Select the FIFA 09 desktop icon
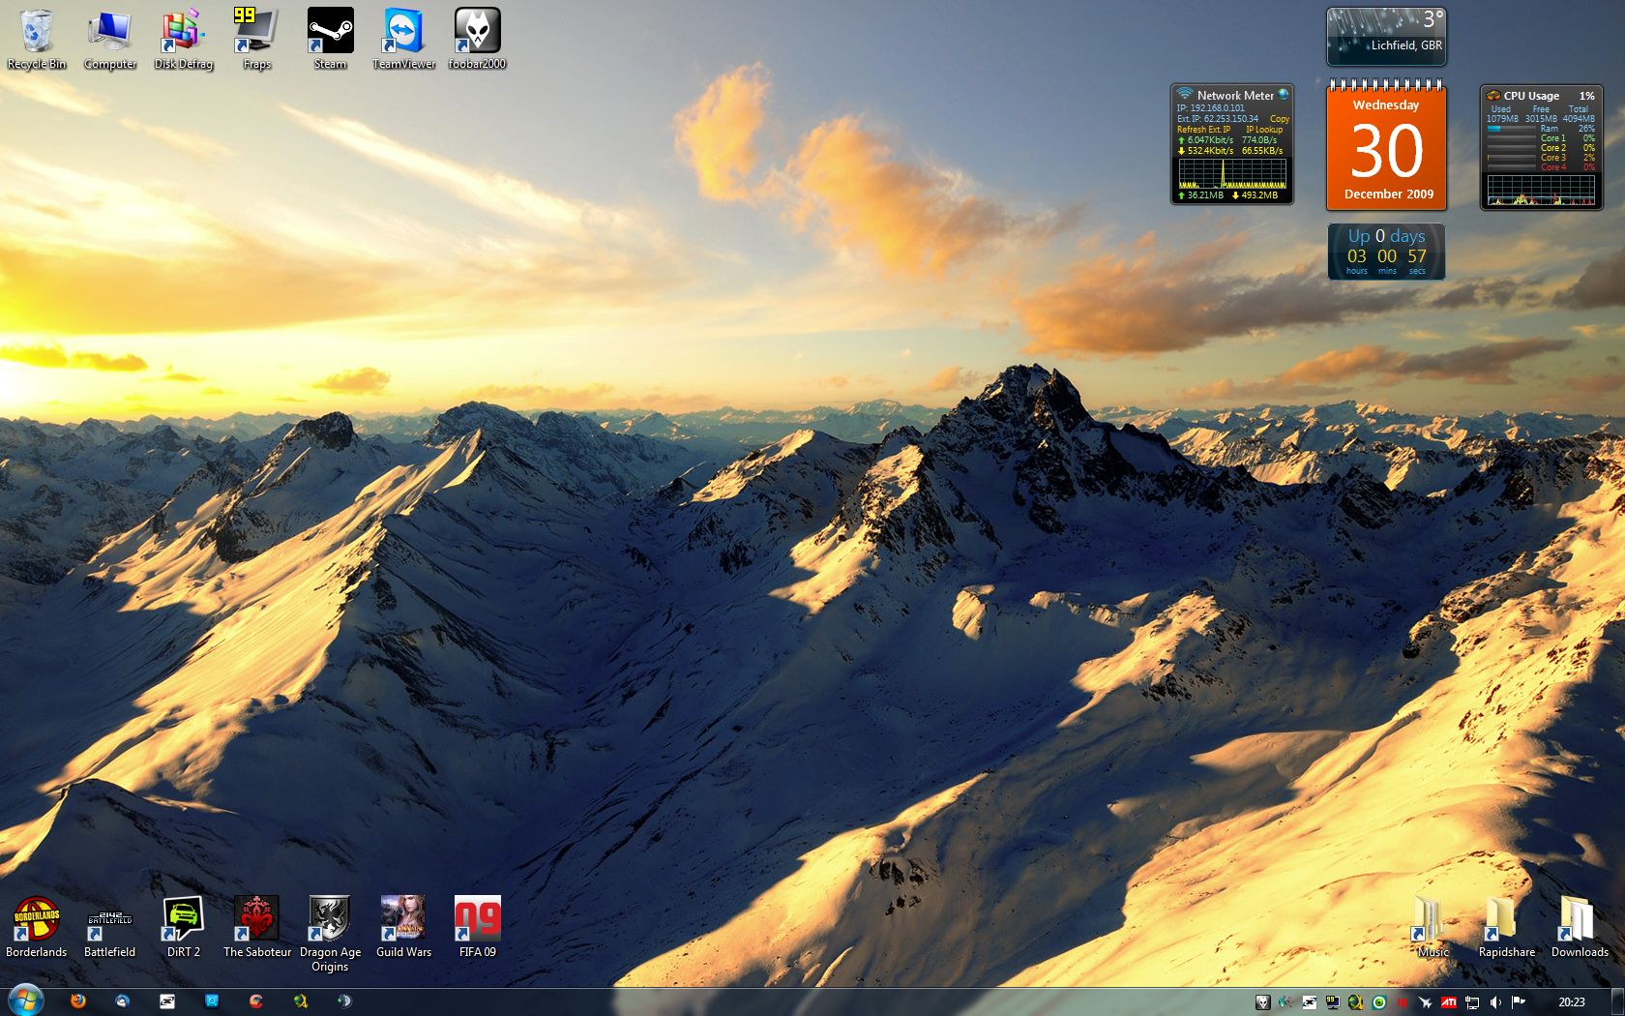1625x1016 pixels. tap(477, 919)
